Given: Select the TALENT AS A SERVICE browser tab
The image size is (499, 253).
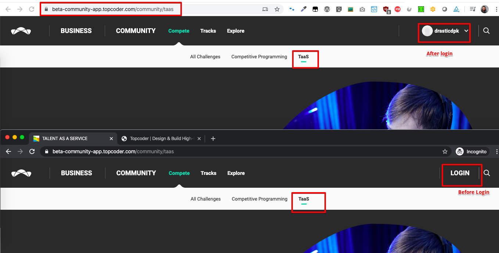Looking at the screenshot, I should [x=73, y=139].
